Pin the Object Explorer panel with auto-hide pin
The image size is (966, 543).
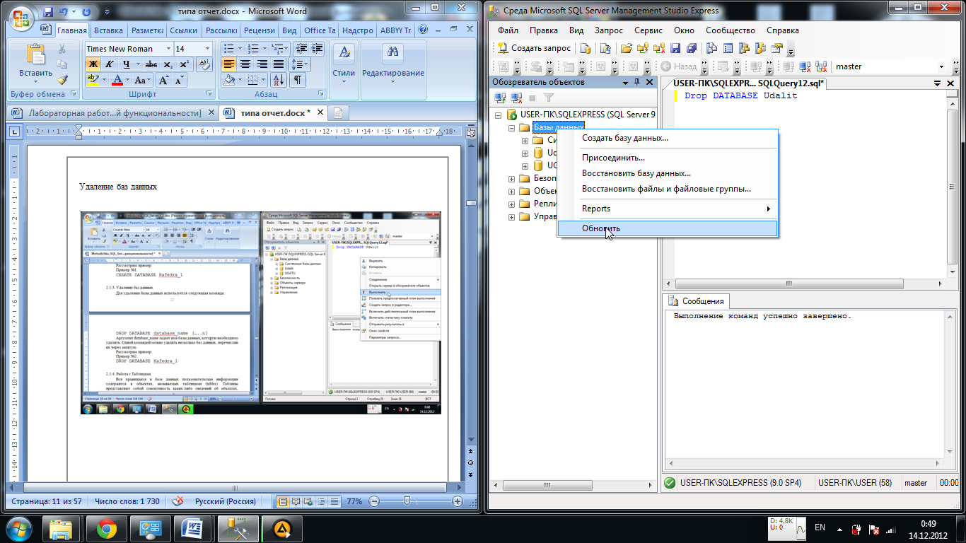click(637, 82)
